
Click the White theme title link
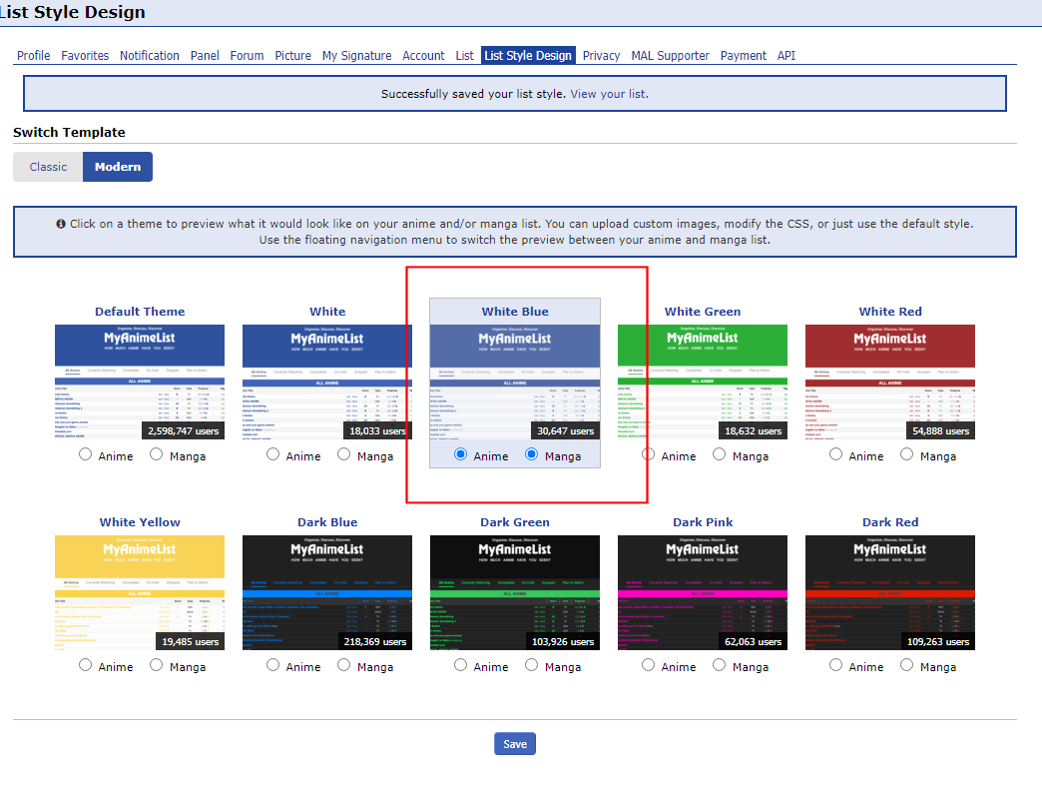coord(327,312)
